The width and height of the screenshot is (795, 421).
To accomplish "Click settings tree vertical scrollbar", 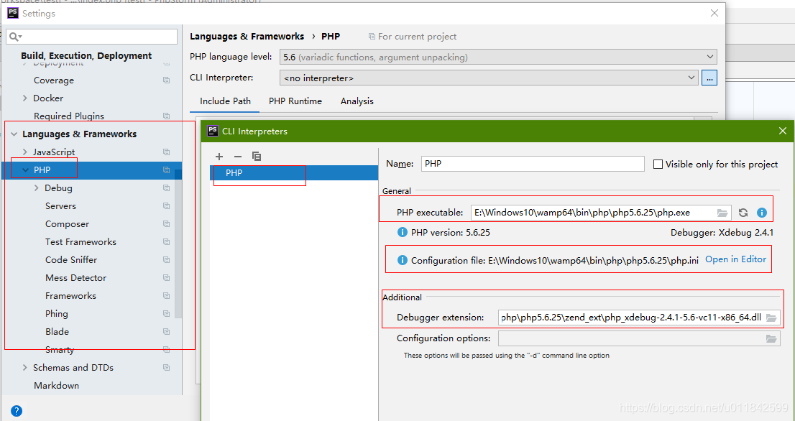I will click(x=178, y=244).
